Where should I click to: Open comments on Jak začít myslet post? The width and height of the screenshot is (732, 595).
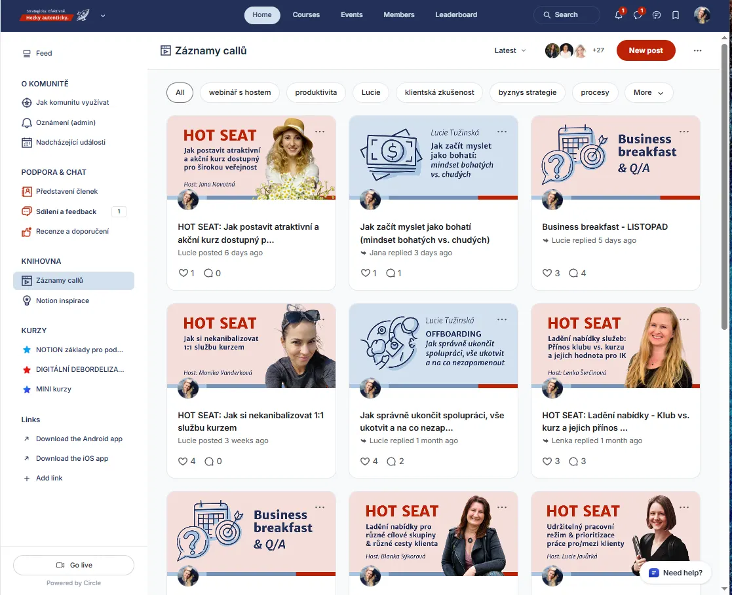pyautogui.click(x=391, y=273)
